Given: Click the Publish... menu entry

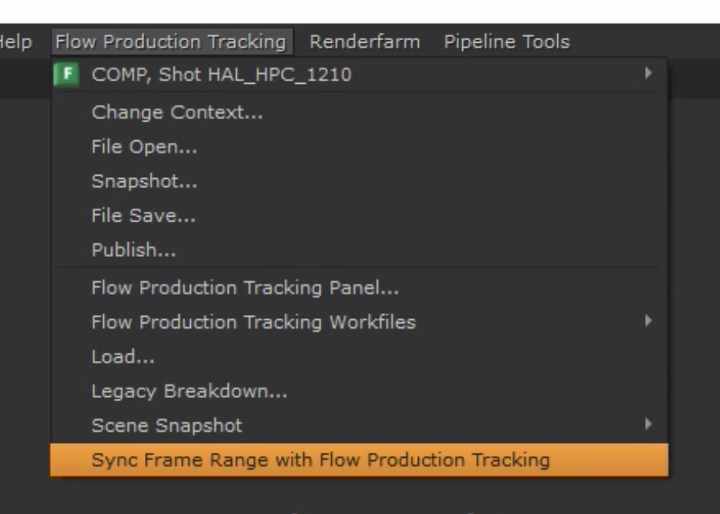Looking at the screenshot, I should (134, 251).
